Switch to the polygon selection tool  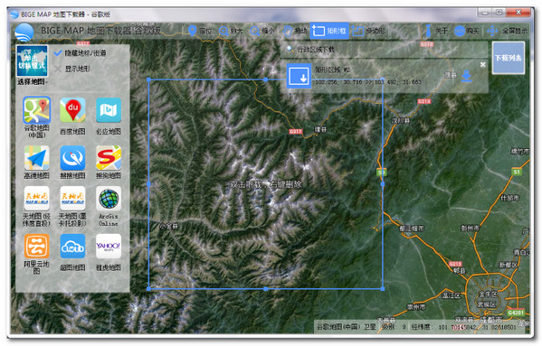pos(368,31)
